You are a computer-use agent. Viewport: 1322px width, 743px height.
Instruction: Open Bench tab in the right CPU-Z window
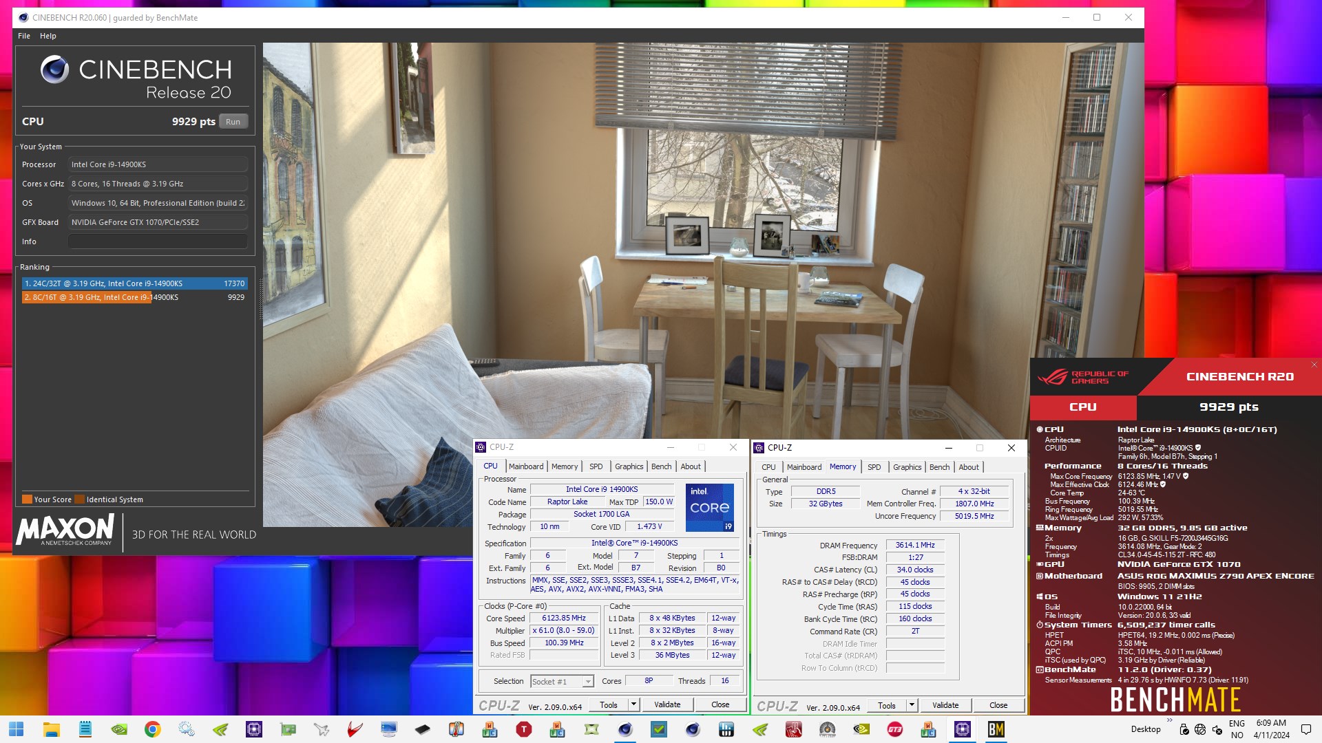click(x=940, y=467)
